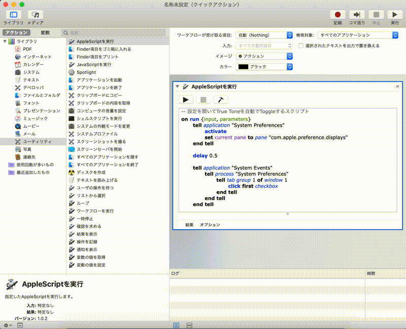The image size is (406, 329).
Task: Select the デベロッパ library category
Action: pyautogui.click(x=33, y=88)
